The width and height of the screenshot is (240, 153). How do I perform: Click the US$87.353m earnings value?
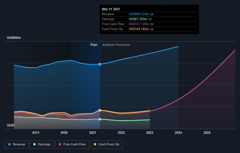click(x=138, y=19)
